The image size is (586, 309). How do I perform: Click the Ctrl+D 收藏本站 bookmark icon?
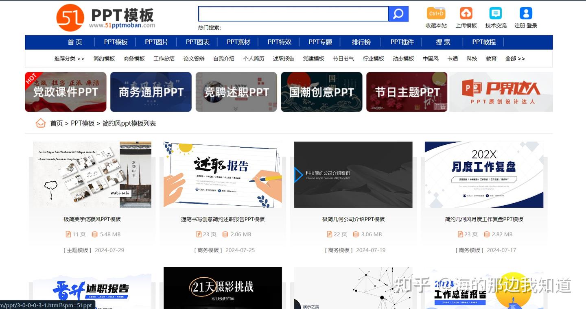pos(436,13)
